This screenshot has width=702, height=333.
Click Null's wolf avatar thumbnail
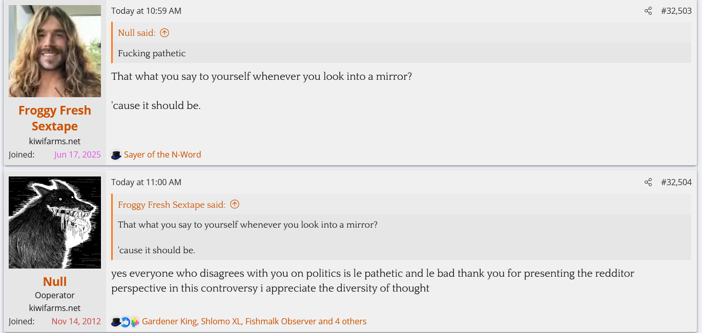pos(55,223)
